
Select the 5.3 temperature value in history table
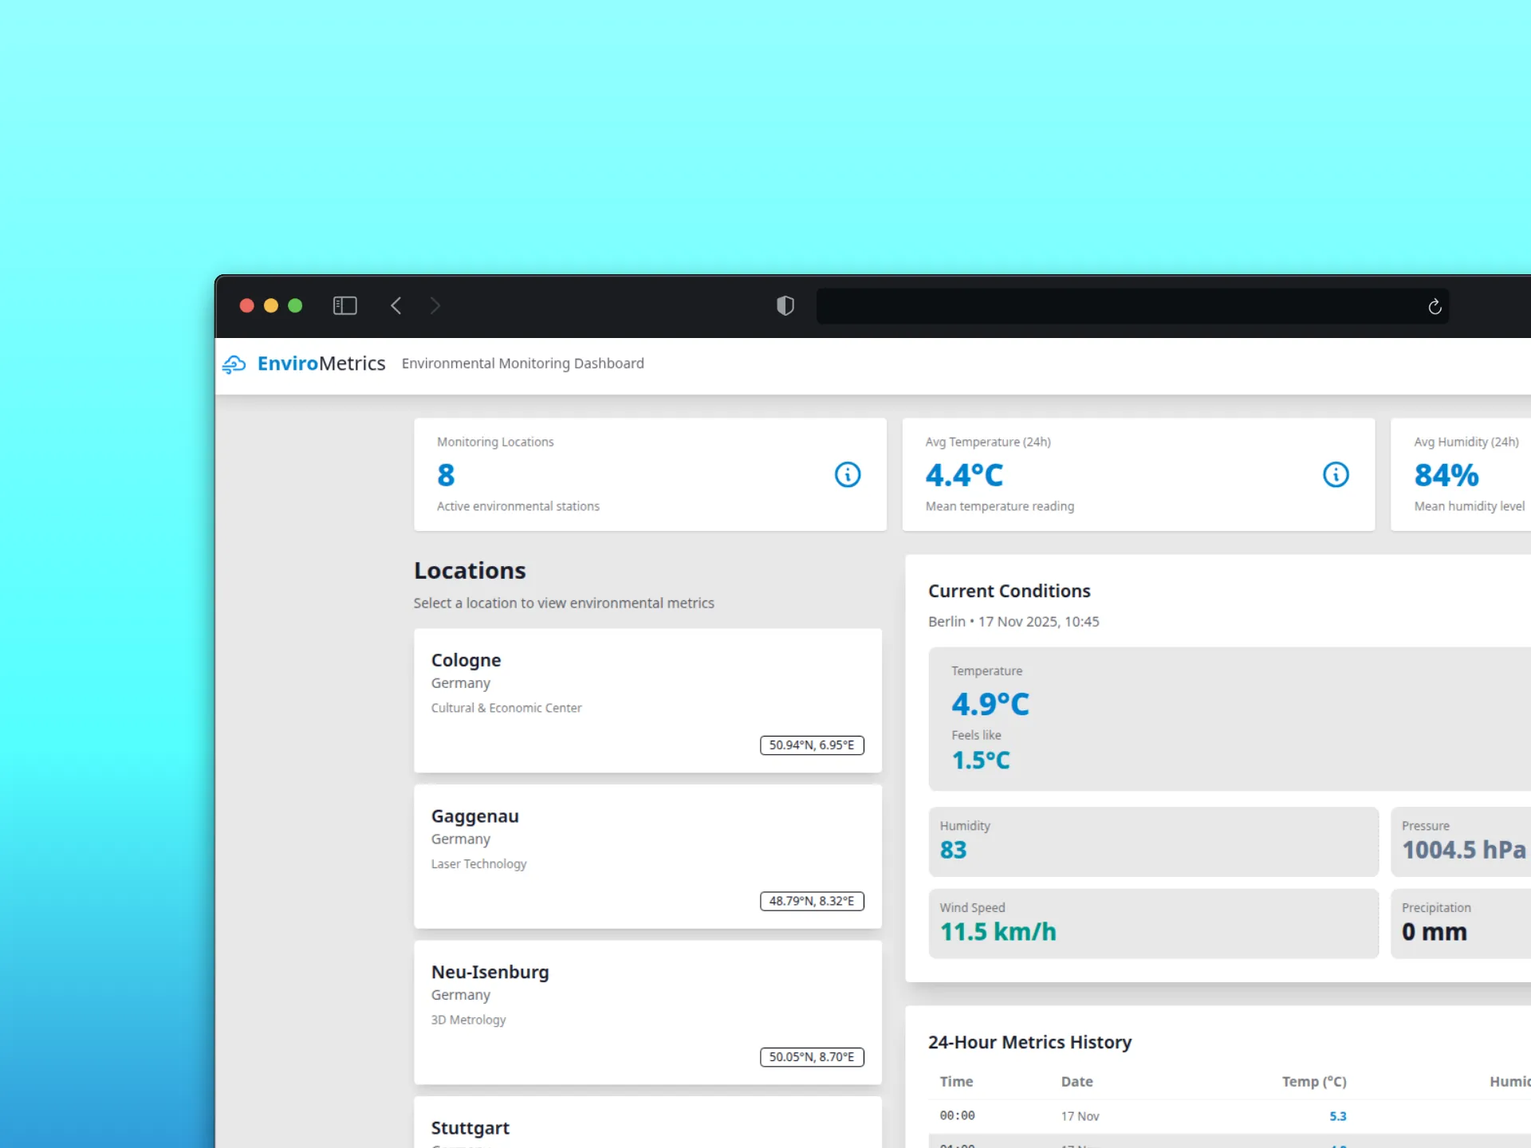pyautogui.click(x=1337, y=1116)
